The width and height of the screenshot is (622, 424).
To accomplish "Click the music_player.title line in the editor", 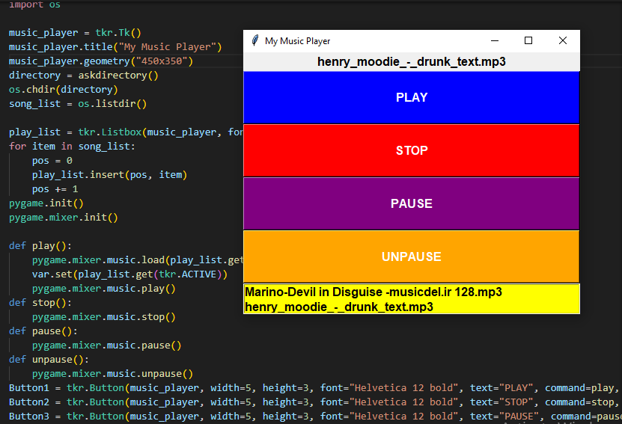I will pyautogui.click(x=115, y=47).
